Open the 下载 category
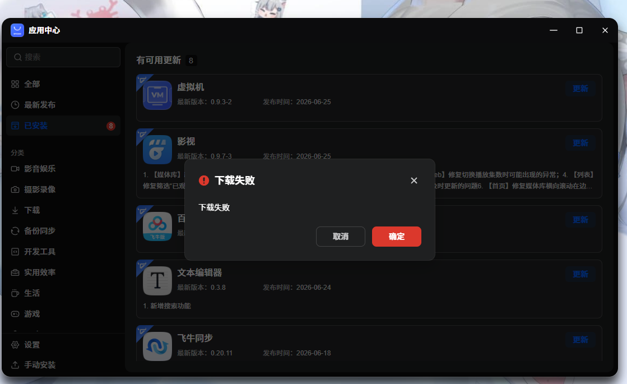The width and height of the screenshot is (627, 384). (63, 210)
